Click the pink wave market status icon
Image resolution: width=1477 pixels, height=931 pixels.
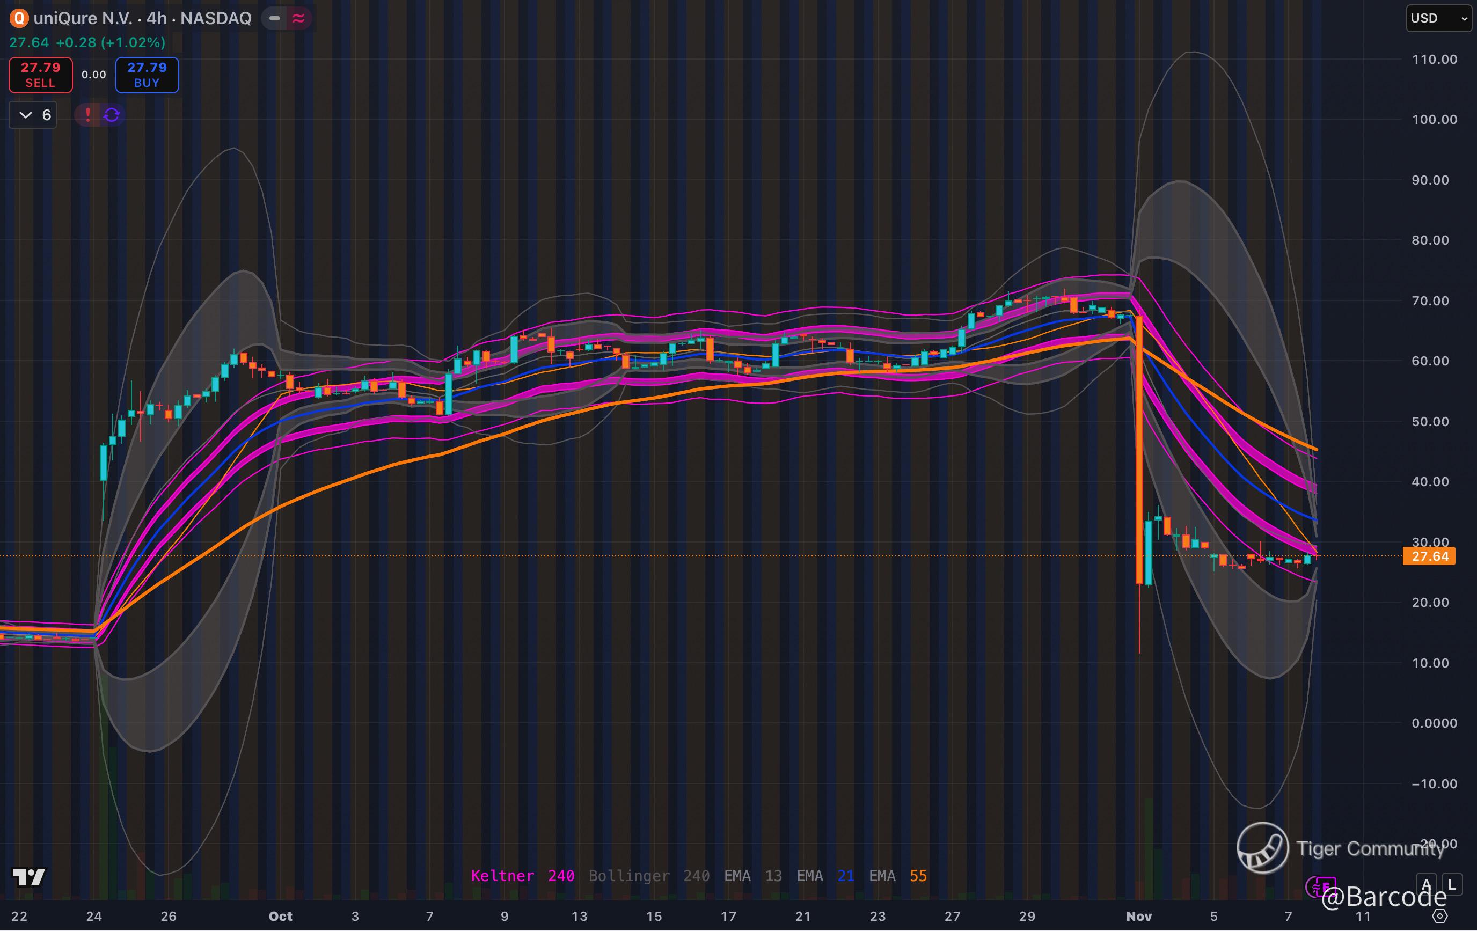pos(299,18)
